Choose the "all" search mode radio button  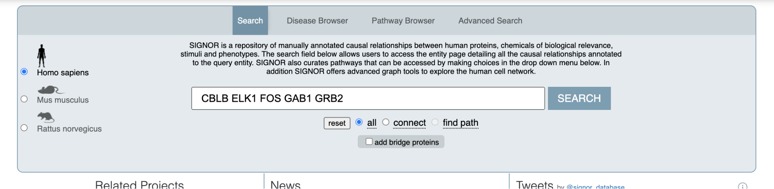click(359, 122)
